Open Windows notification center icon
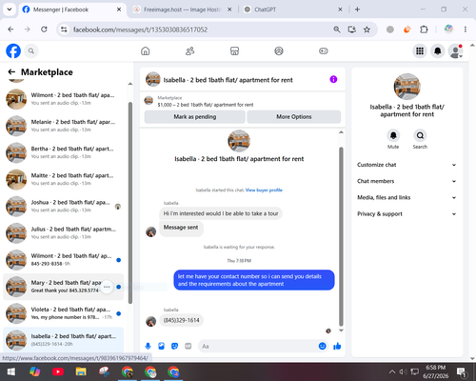 461,371
